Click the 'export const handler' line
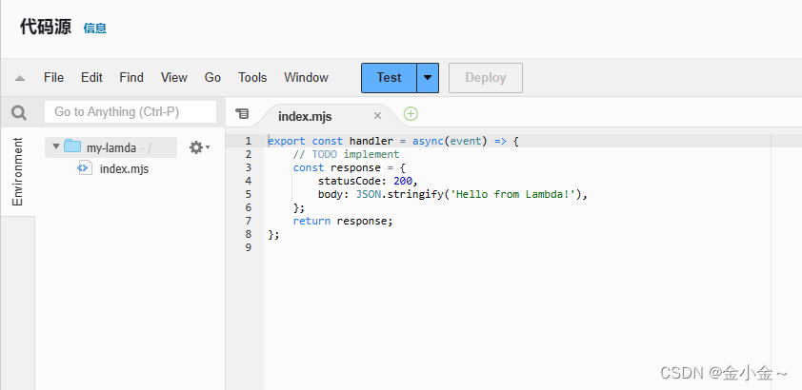Image resolution: width=802 pixels, height=390 pixels. tap(393, 141)
